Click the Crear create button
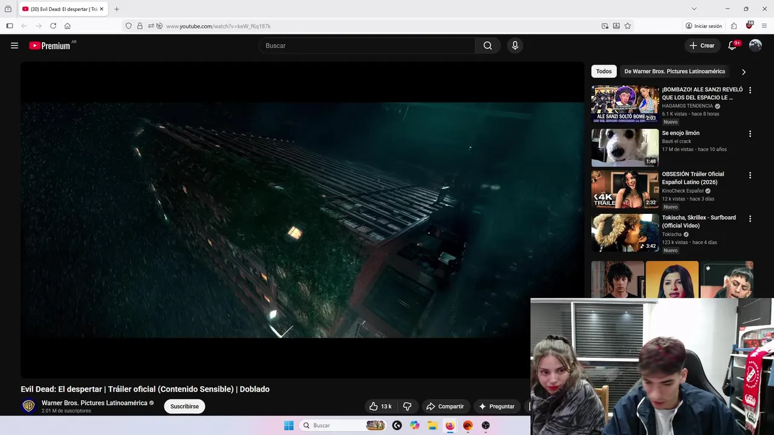The width and height of the screenshot is (774, 435). (702, 45)
